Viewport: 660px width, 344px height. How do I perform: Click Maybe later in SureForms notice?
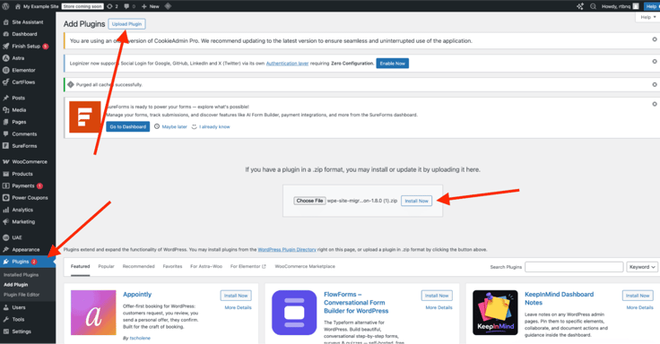[x=174, y=127]
